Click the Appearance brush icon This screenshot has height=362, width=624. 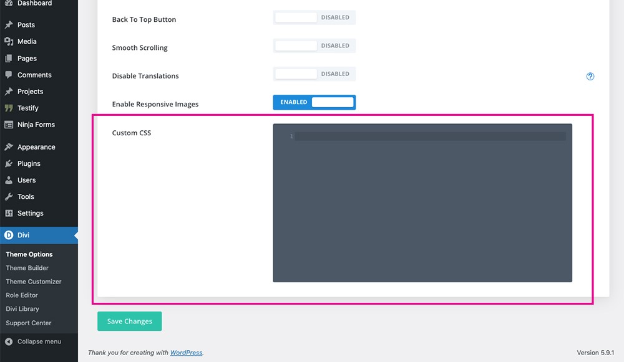(x=9, y=147)
